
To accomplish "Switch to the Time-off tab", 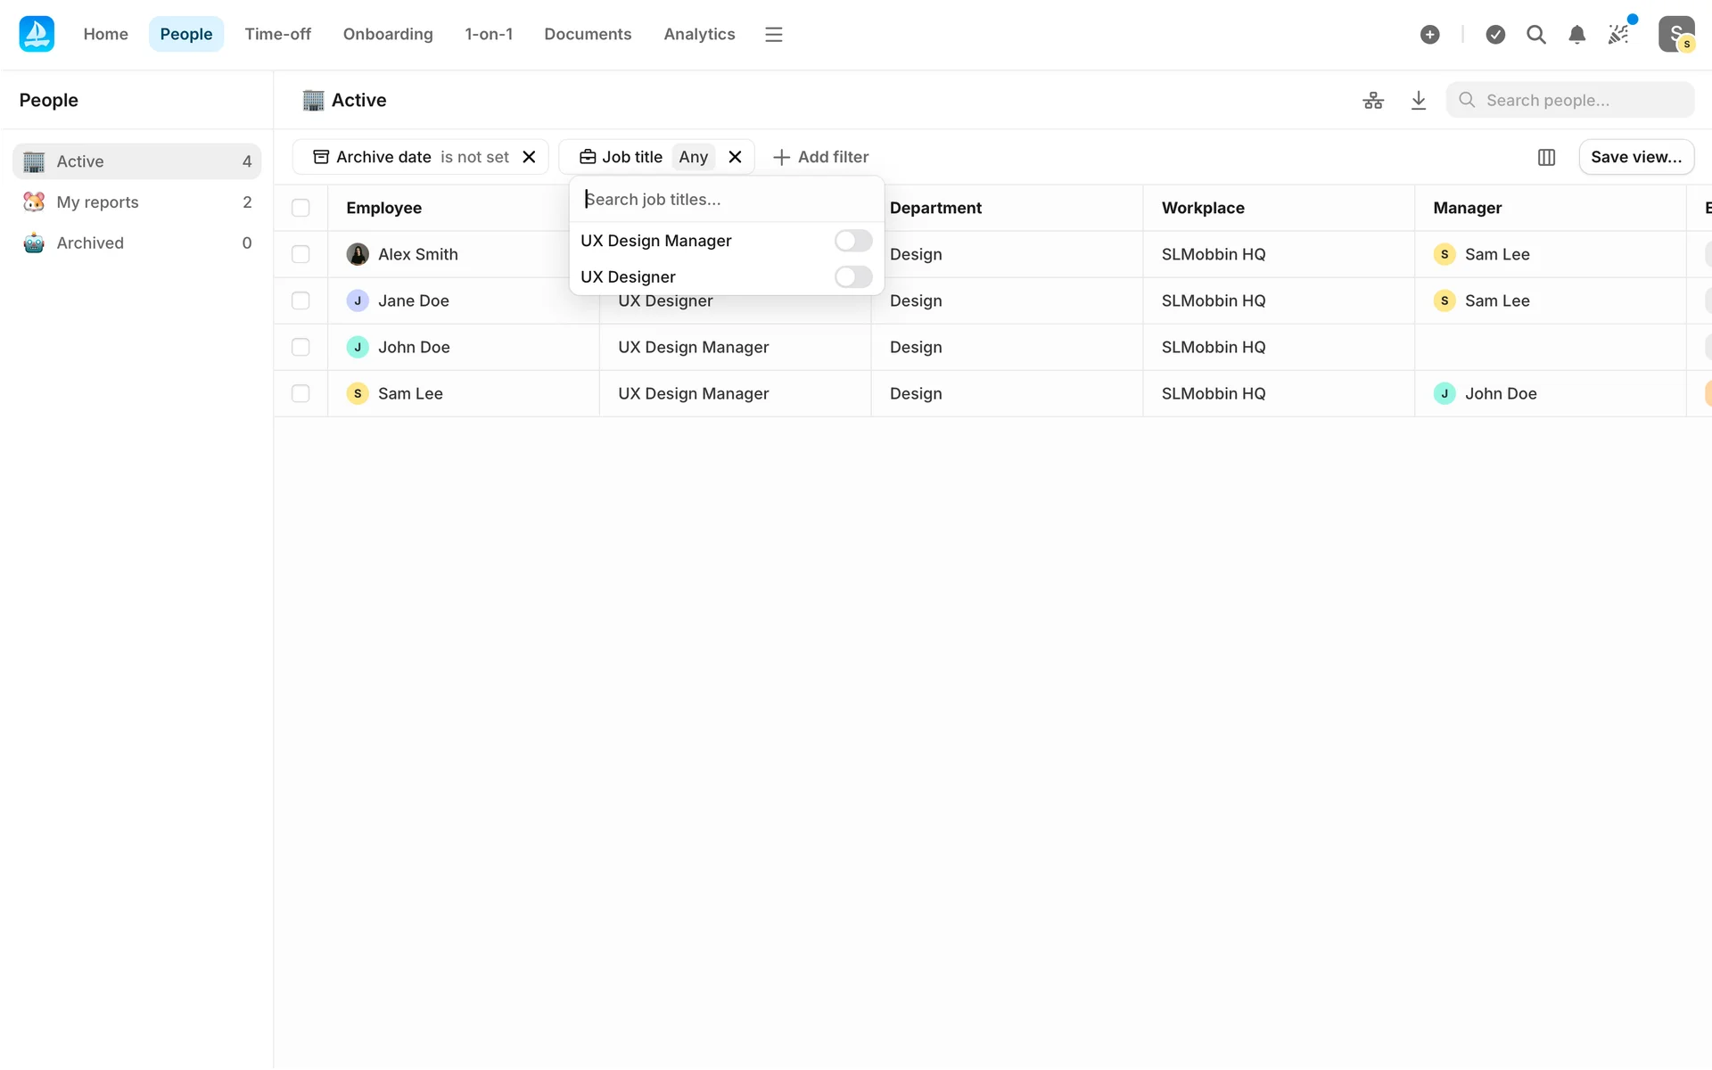I will [277, 35].
